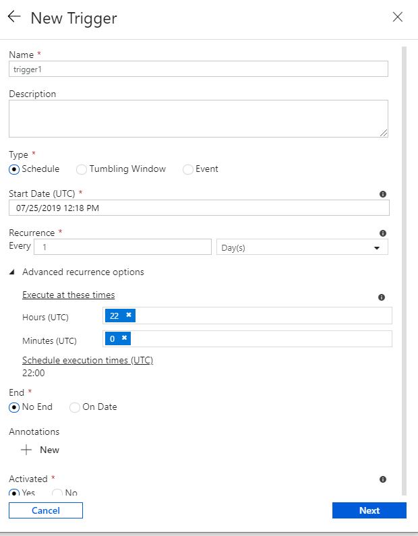Show info tooltip for Start Date

click(x=383, y=194)
